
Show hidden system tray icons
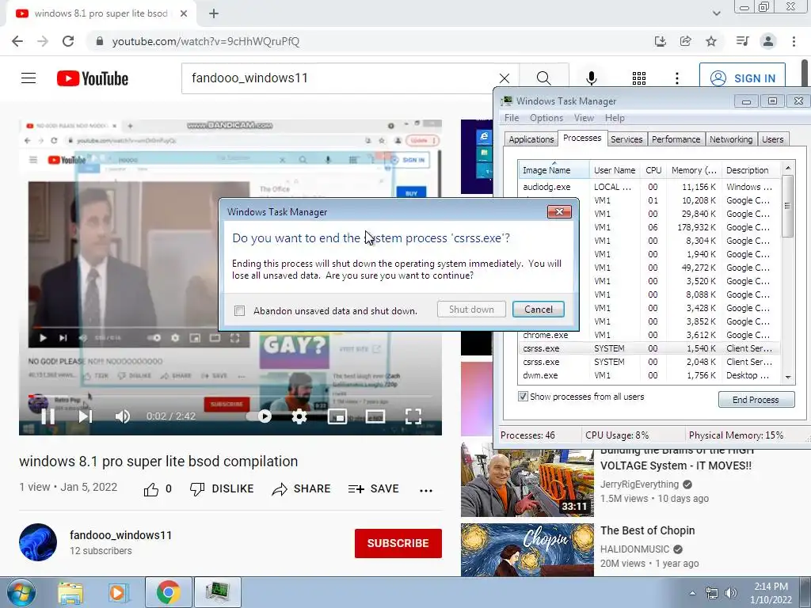(692, 593)
